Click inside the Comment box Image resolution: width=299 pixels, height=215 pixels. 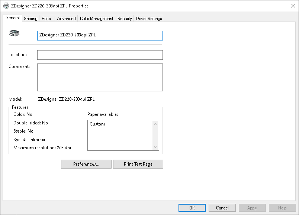[x=100, y=77]
